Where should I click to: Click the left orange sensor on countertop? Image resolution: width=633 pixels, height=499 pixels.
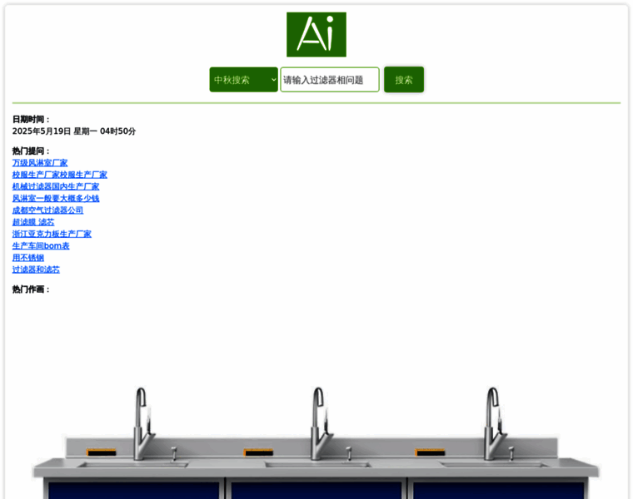coord(101,452)
